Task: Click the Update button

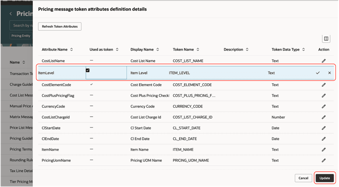Action: (x=325, y=178)
